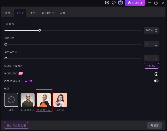
Task: Select the 어린이 voice thumbnail
Action: [x=60, y=100]
